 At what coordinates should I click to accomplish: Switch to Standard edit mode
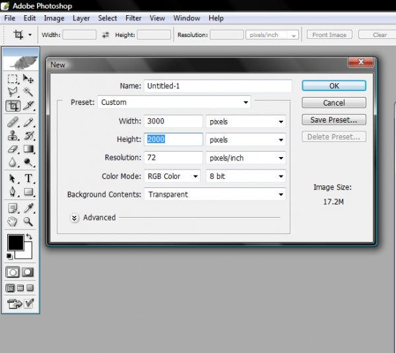13,273
